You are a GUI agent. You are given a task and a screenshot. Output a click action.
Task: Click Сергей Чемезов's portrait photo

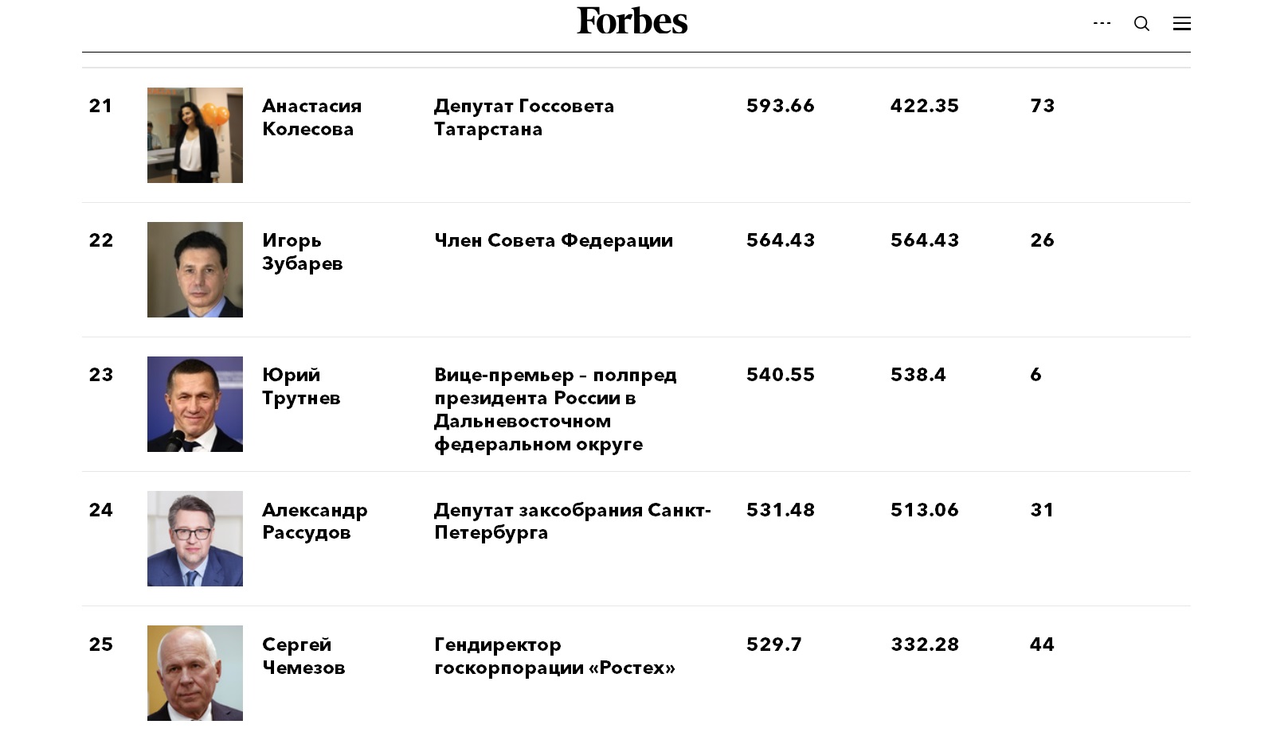[195, 673]
